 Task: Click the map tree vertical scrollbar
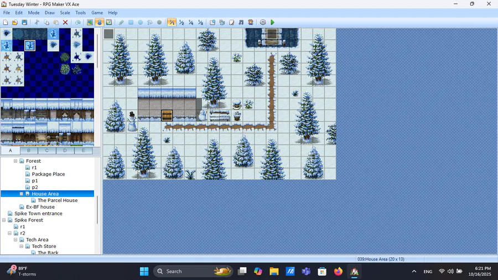[97, 210]
